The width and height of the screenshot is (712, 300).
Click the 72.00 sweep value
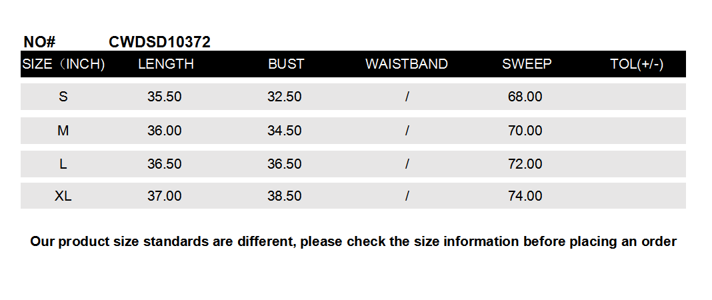tap(525, 164)
